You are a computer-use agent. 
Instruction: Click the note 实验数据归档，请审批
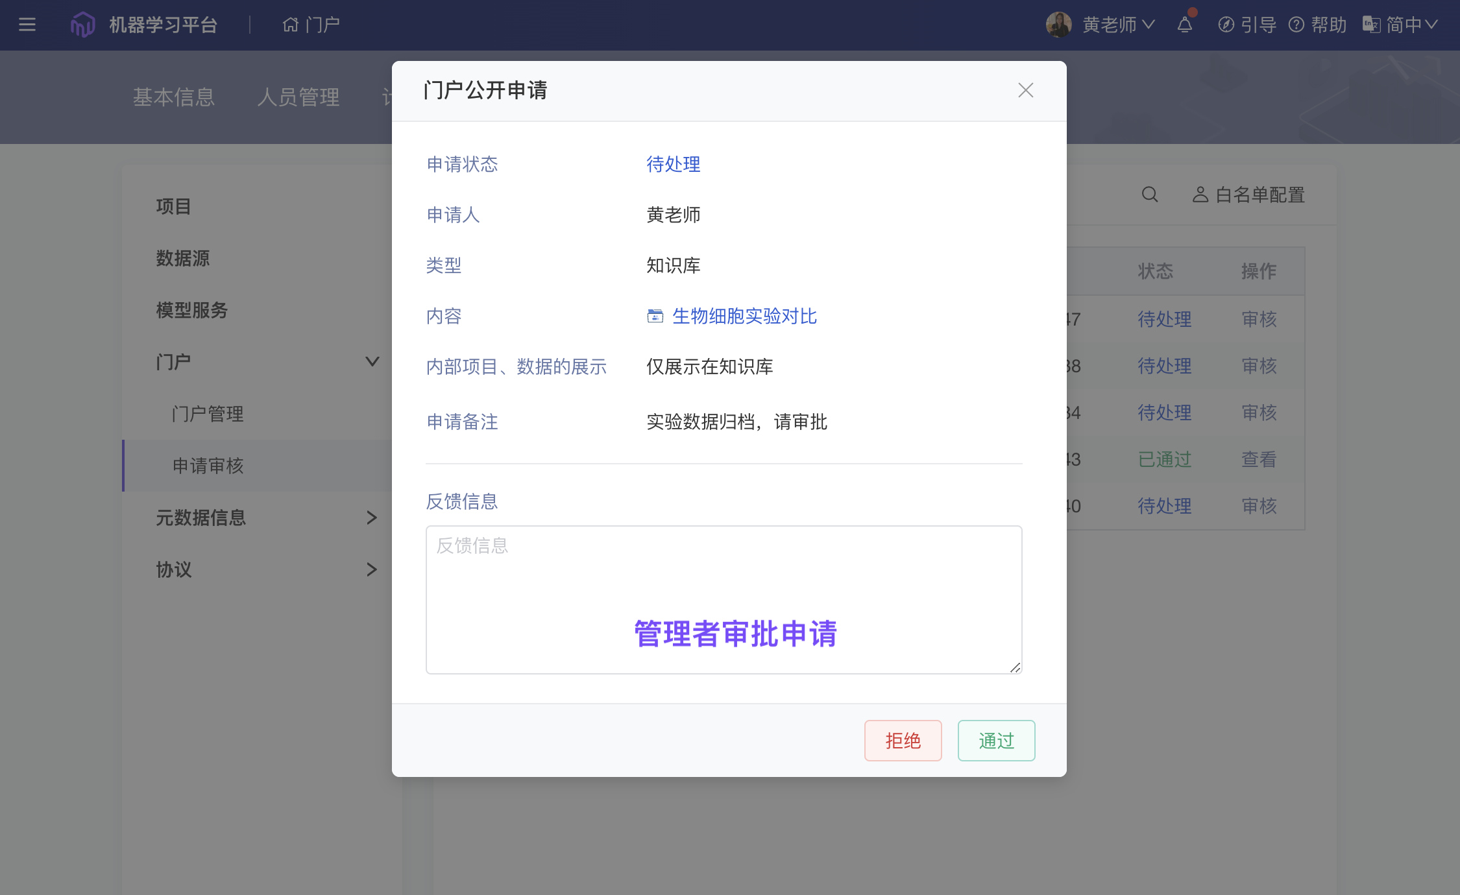point(737,422)
